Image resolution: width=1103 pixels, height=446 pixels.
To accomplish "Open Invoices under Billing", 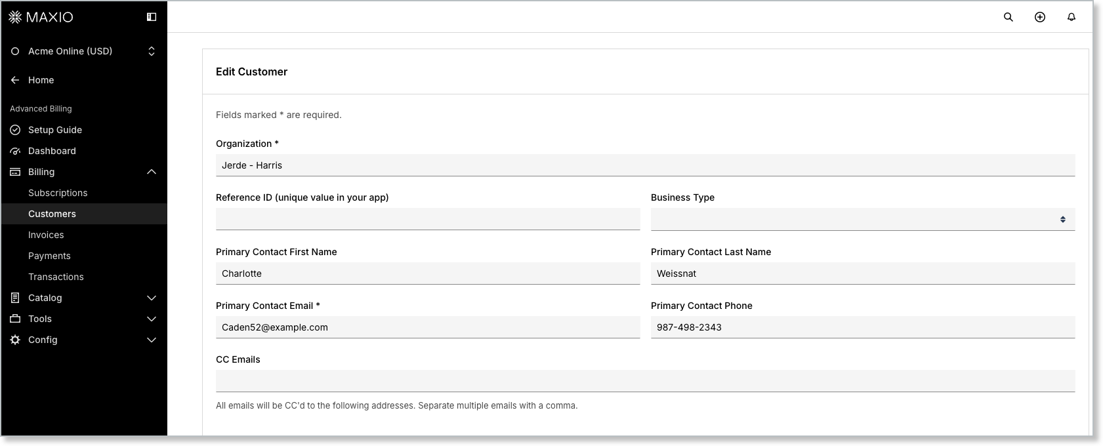I will tap(46, 235).
